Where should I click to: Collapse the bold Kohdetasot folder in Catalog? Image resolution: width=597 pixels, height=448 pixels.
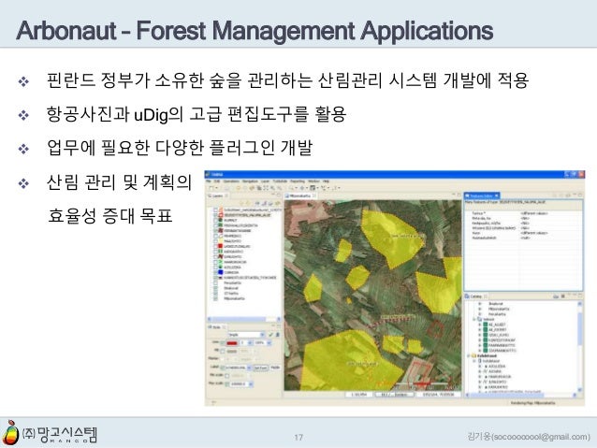[468, 356]
